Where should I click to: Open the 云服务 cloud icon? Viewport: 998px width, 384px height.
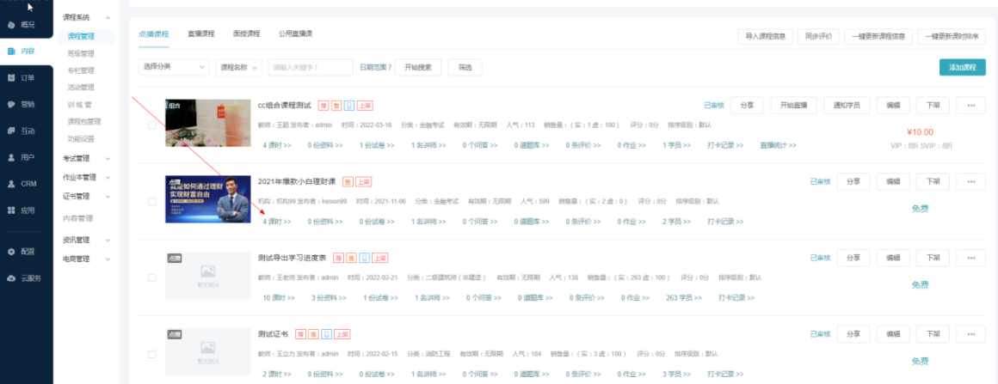[11, 278]
